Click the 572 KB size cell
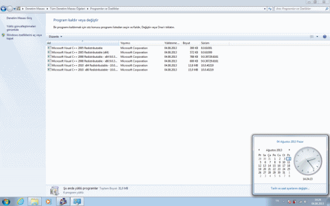This screenshot has width=330, height=206. 194,53
